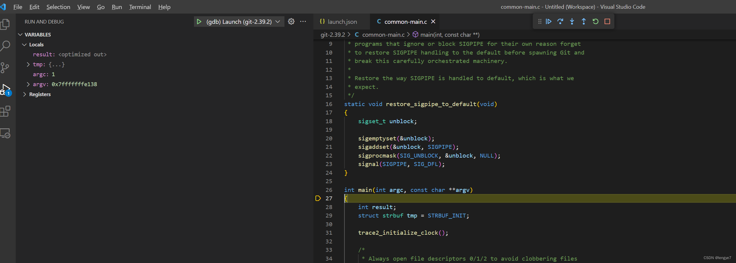736x263 pixels.
Task: Select the argc variable row
Action: [164, 74]
